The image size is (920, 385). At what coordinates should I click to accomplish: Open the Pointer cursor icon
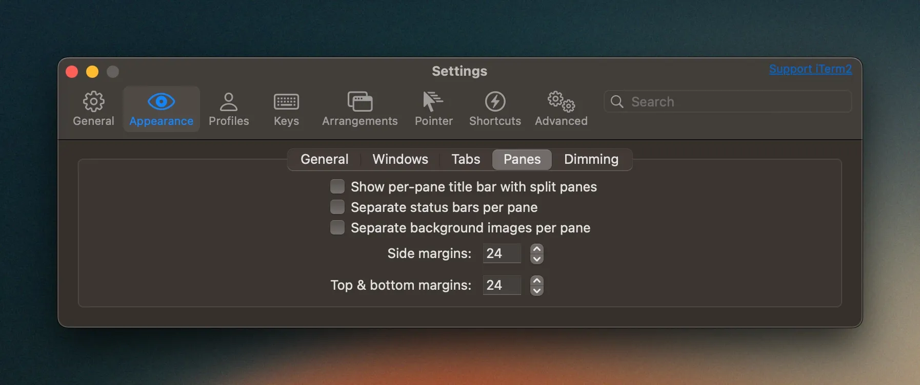pos(433,102)
